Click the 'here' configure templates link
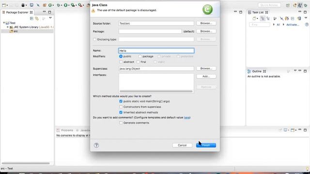Image resolution: width=310 pixels, height=174 pixels. [186, 117]
